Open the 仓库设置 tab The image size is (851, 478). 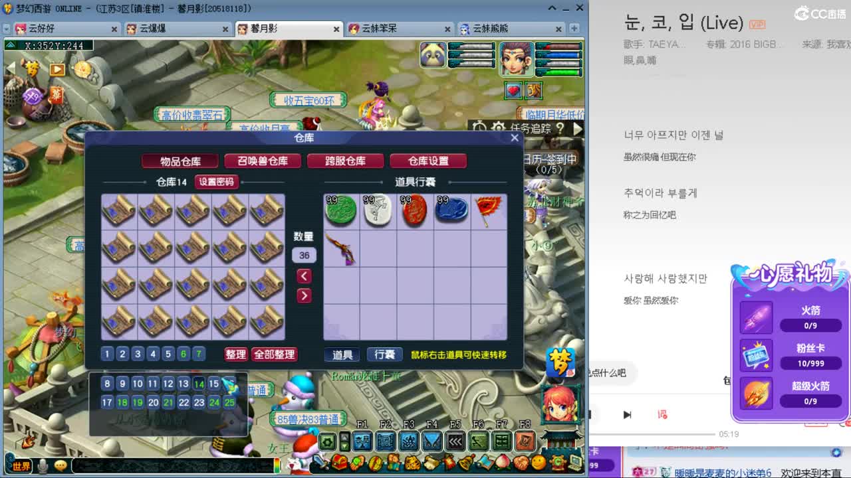pyautogui.click(x=428, y=161)
